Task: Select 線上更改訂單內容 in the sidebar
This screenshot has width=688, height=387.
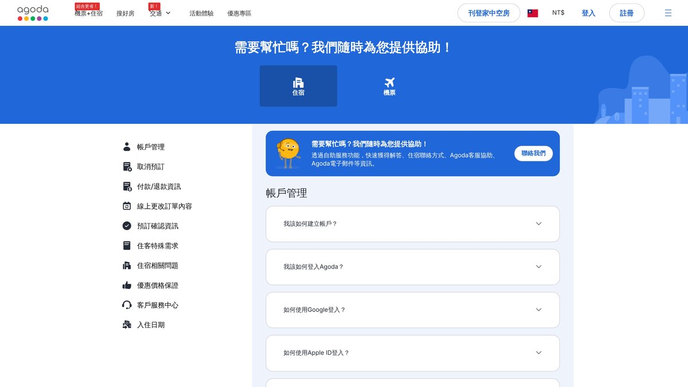Action: point(165,206)
